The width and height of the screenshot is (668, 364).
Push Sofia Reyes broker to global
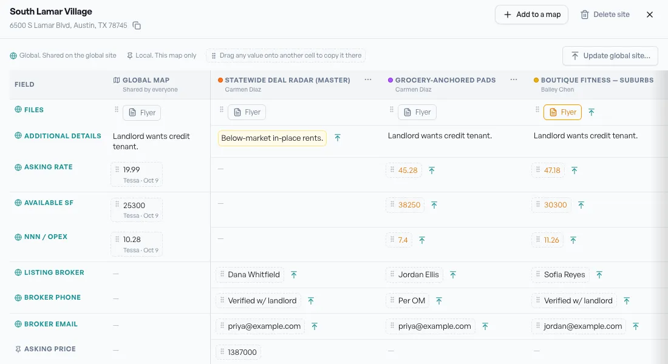[599, 275]
